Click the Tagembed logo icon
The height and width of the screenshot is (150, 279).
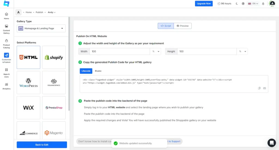click(7, 4)
